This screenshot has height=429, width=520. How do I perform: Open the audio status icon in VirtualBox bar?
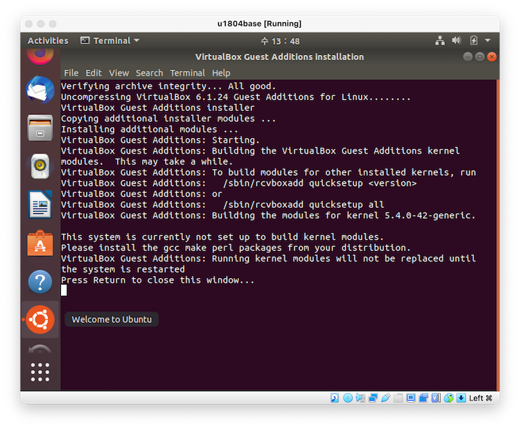(x=360, y=398)
